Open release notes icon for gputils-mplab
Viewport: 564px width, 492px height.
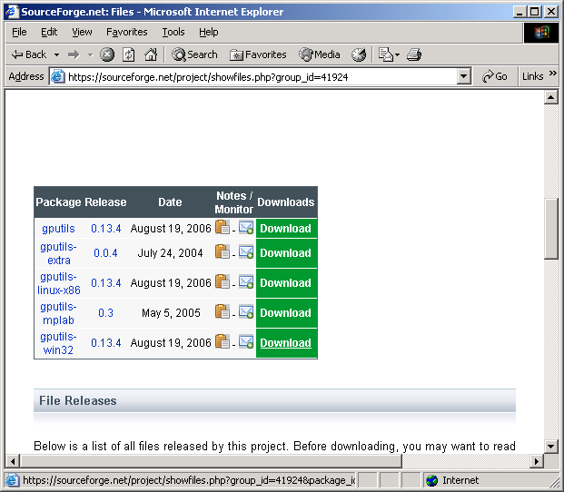[223, 311]
